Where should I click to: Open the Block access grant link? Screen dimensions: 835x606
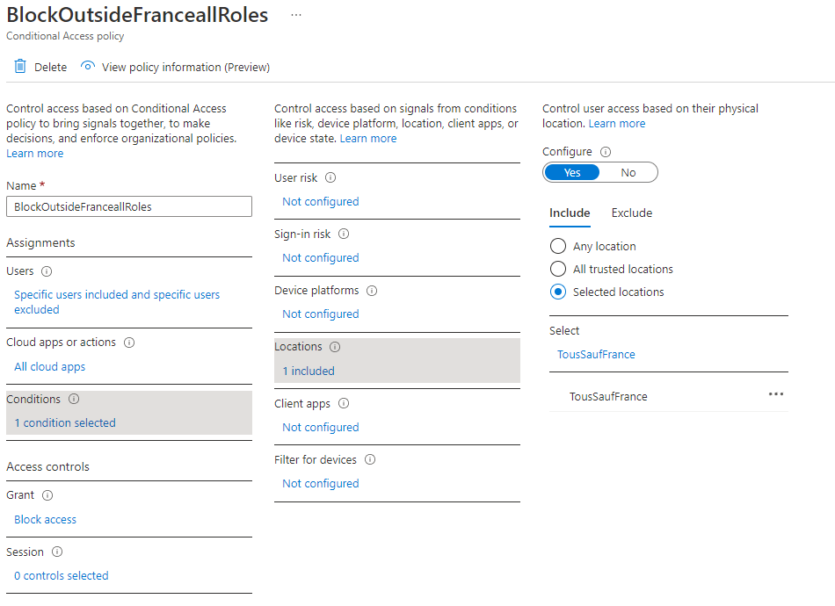[x=45, y=520]
